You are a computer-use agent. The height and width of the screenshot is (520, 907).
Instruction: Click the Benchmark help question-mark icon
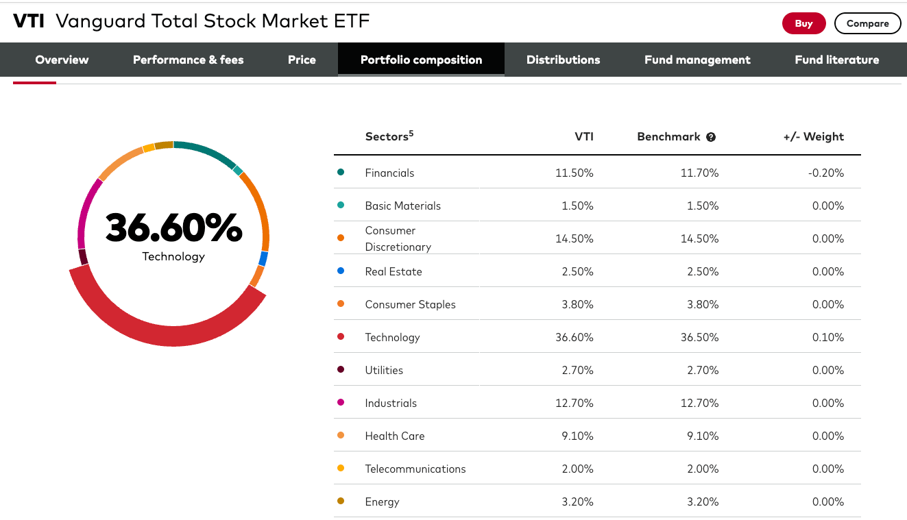[x=711, y=137]
